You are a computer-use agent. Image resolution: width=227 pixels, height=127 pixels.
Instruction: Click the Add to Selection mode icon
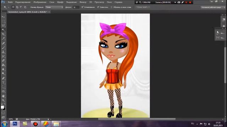click(17, 7)
